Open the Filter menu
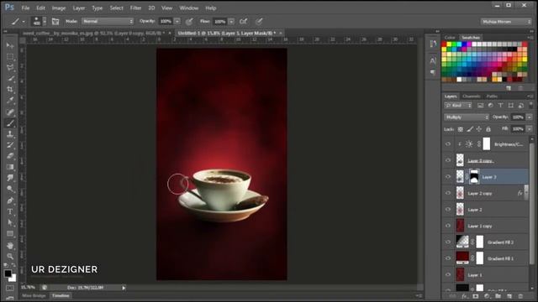Screen dimensions: 538x302 pyautogui.click(x=135, y=8)
